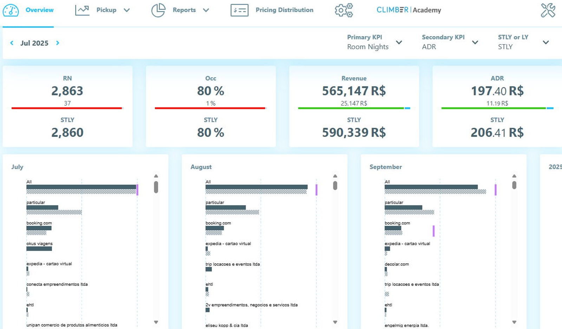Click the ADR green progress bar

tap(494, 108)
